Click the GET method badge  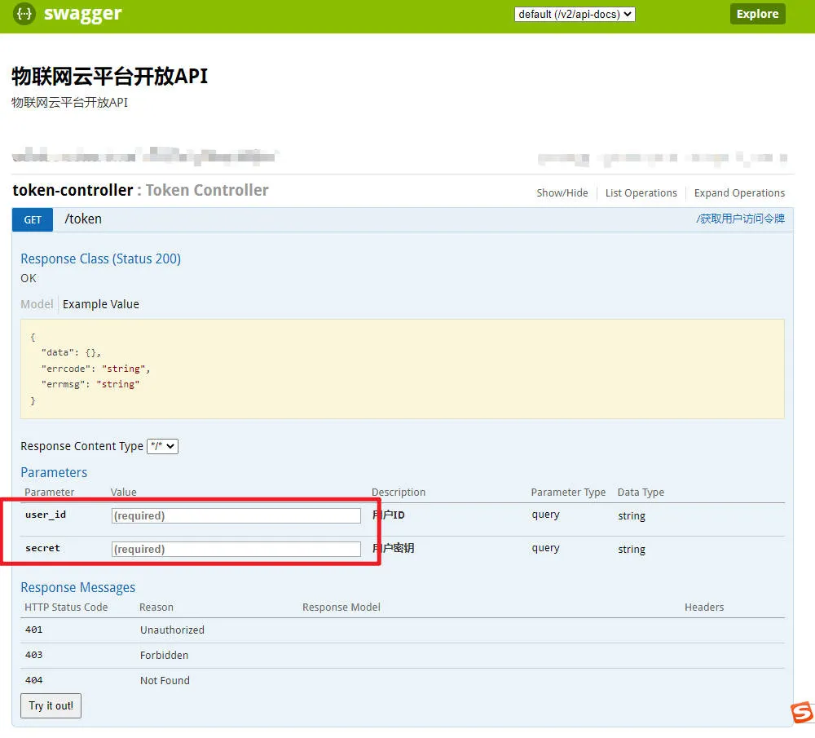pyautogui.click(x=33, y=220)
